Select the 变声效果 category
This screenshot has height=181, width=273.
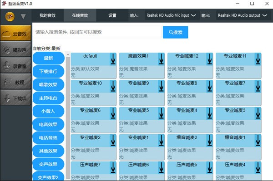[x=48, y=164]
